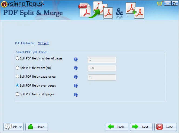Open info for split by size(KB)
Viewport: 179px width, 133px height.
(x=75, y=68)
